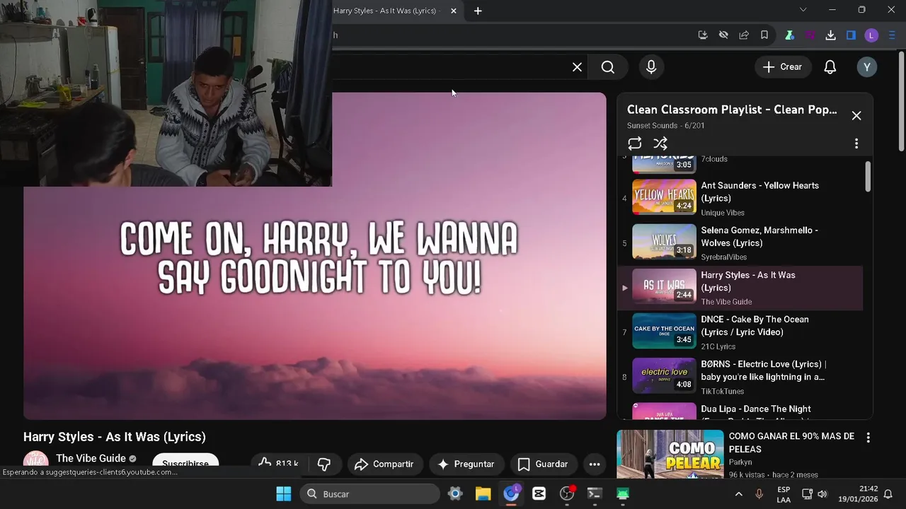This screenshot has width=906, height=509.
Task: Open YouTube notifications bell
Action: (x=830, y=67)
